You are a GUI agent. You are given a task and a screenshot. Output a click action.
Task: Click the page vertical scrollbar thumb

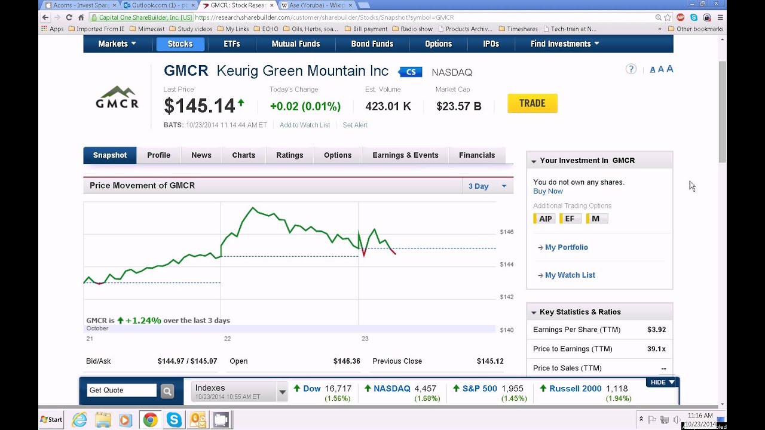tap(722, 112)
